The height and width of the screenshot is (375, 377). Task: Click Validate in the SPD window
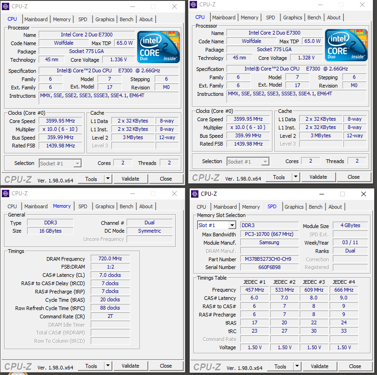click(x=319, y=366)
